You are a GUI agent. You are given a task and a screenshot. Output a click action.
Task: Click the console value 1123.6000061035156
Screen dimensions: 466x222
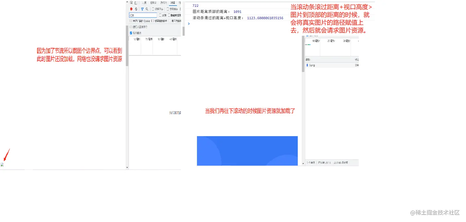pos(265,18)
